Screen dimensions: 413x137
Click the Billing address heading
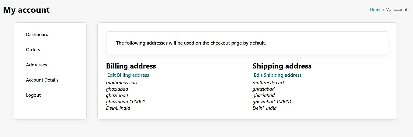(x=131, y=66)
